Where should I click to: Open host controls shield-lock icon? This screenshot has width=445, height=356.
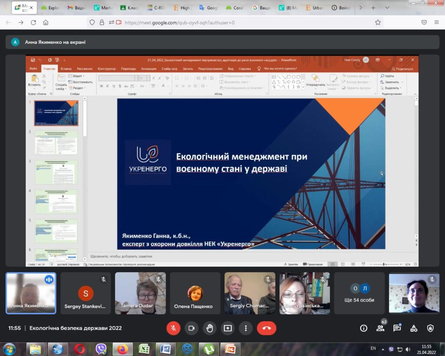[430, 328]
